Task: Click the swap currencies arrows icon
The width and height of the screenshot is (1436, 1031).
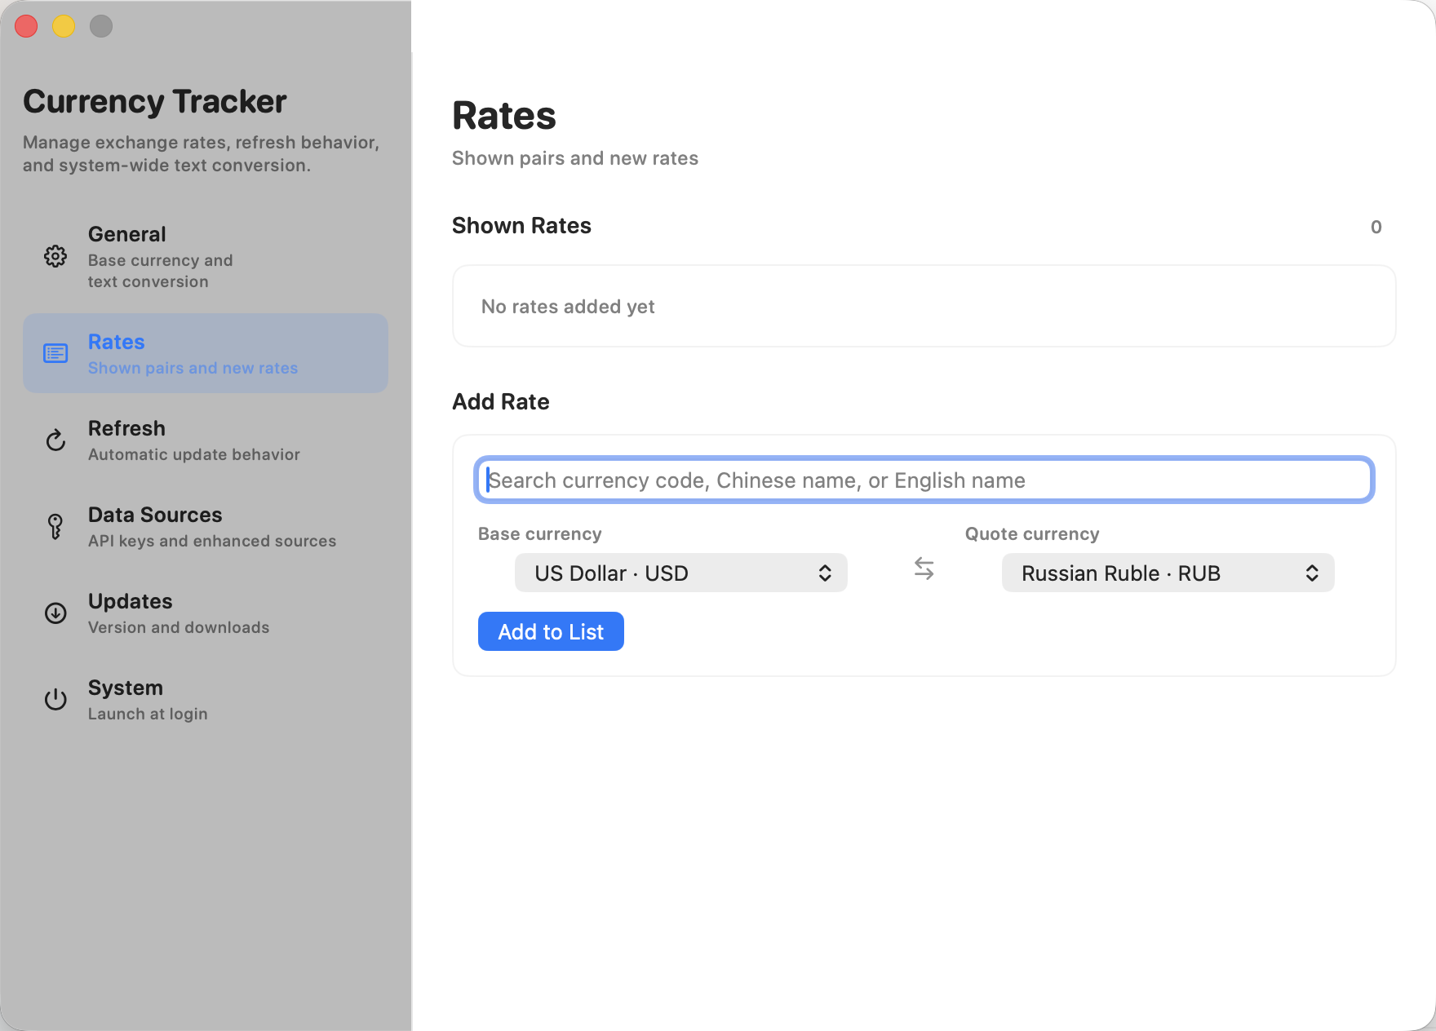Action: 924,571
